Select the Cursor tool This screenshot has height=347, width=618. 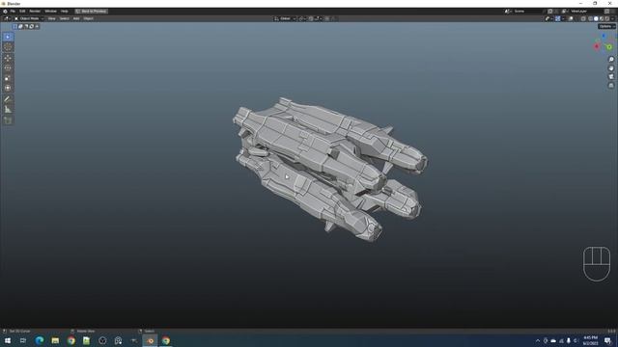8,47
